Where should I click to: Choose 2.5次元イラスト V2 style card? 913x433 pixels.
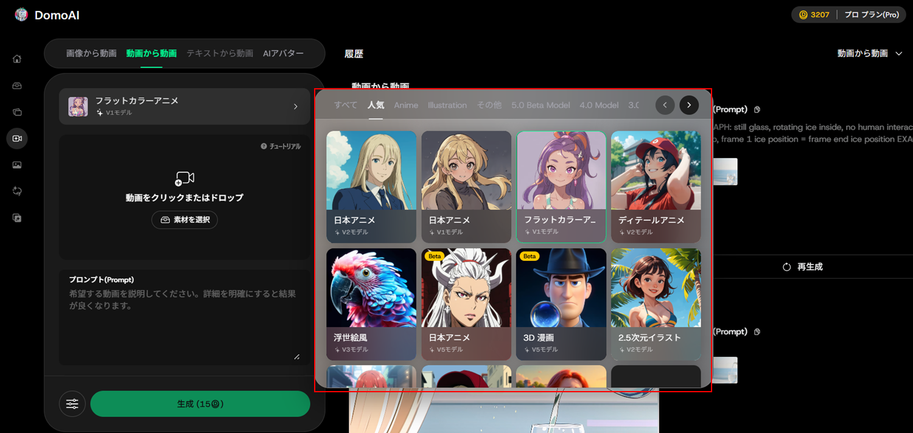656,305
